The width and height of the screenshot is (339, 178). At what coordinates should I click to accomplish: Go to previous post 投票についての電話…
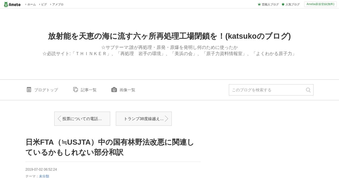point(82,119)
